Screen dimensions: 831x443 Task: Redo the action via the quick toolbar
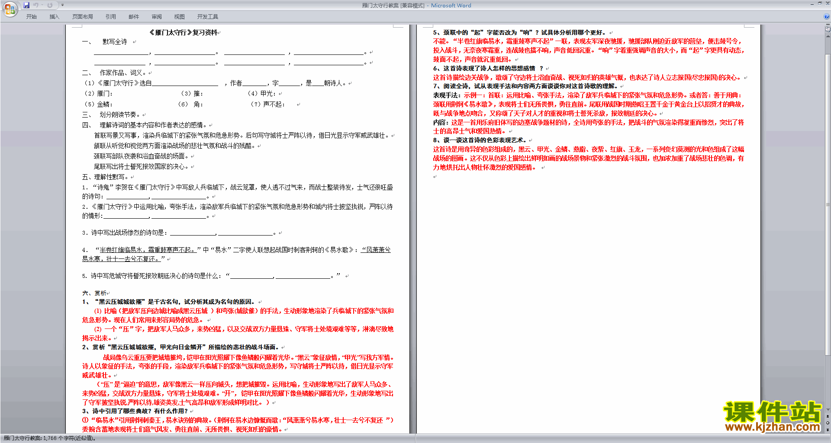tap(50, 5)
